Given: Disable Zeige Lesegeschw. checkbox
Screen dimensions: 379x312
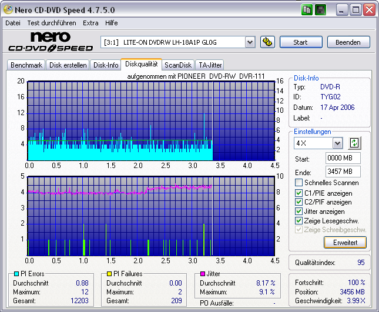Looking at the screenshot, I should point(299,220).
